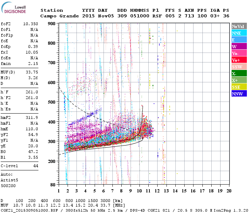Click the 15 MHz frequency axis label
The width and height of the screenshot is (249, 213).
[184, 191]
